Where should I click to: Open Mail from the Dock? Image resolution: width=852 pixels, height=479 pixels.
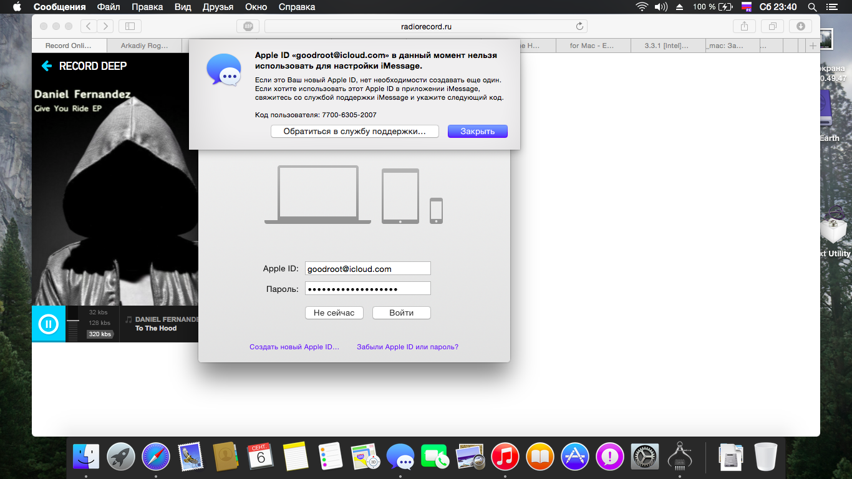pyautogui.click(x=191, y=457)
